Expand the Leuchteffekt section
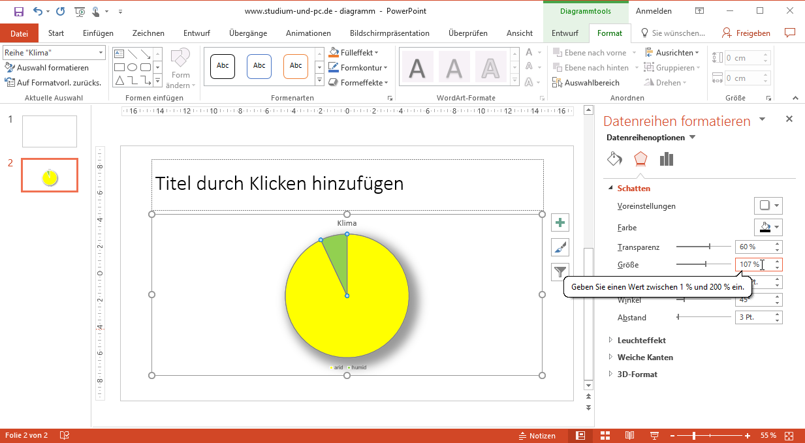This screenshot has height=443, width=805. 611,340
